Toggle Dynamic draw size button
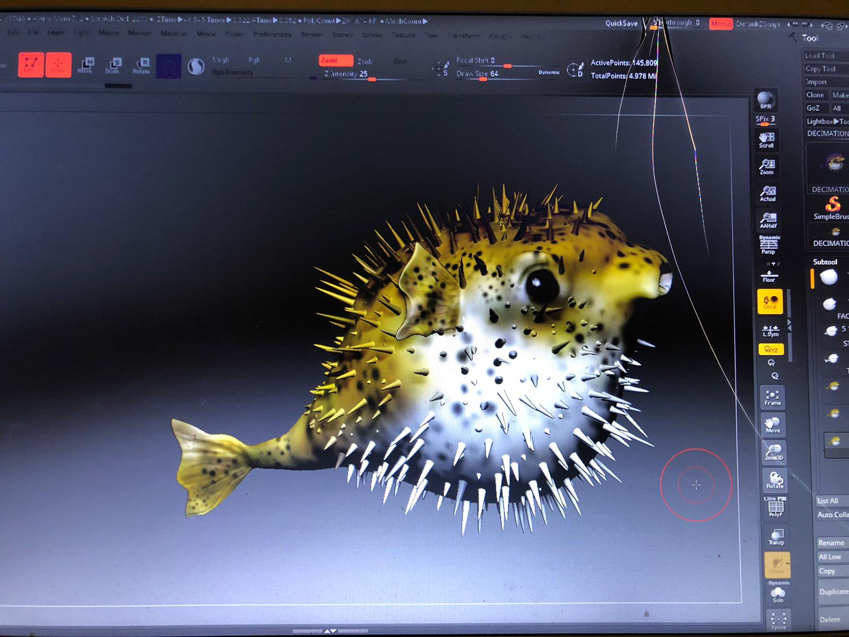This screenshot has width=849, height=637. point(549,72)
